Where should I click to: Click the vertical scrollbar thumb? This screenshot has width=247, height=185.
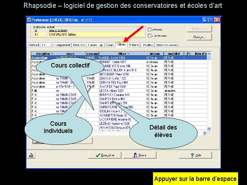point(209,58)
